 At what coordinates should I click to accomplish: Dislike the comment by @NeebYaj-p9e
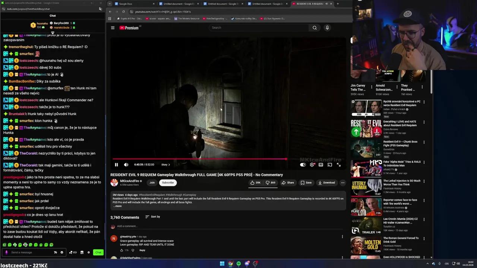133,250
